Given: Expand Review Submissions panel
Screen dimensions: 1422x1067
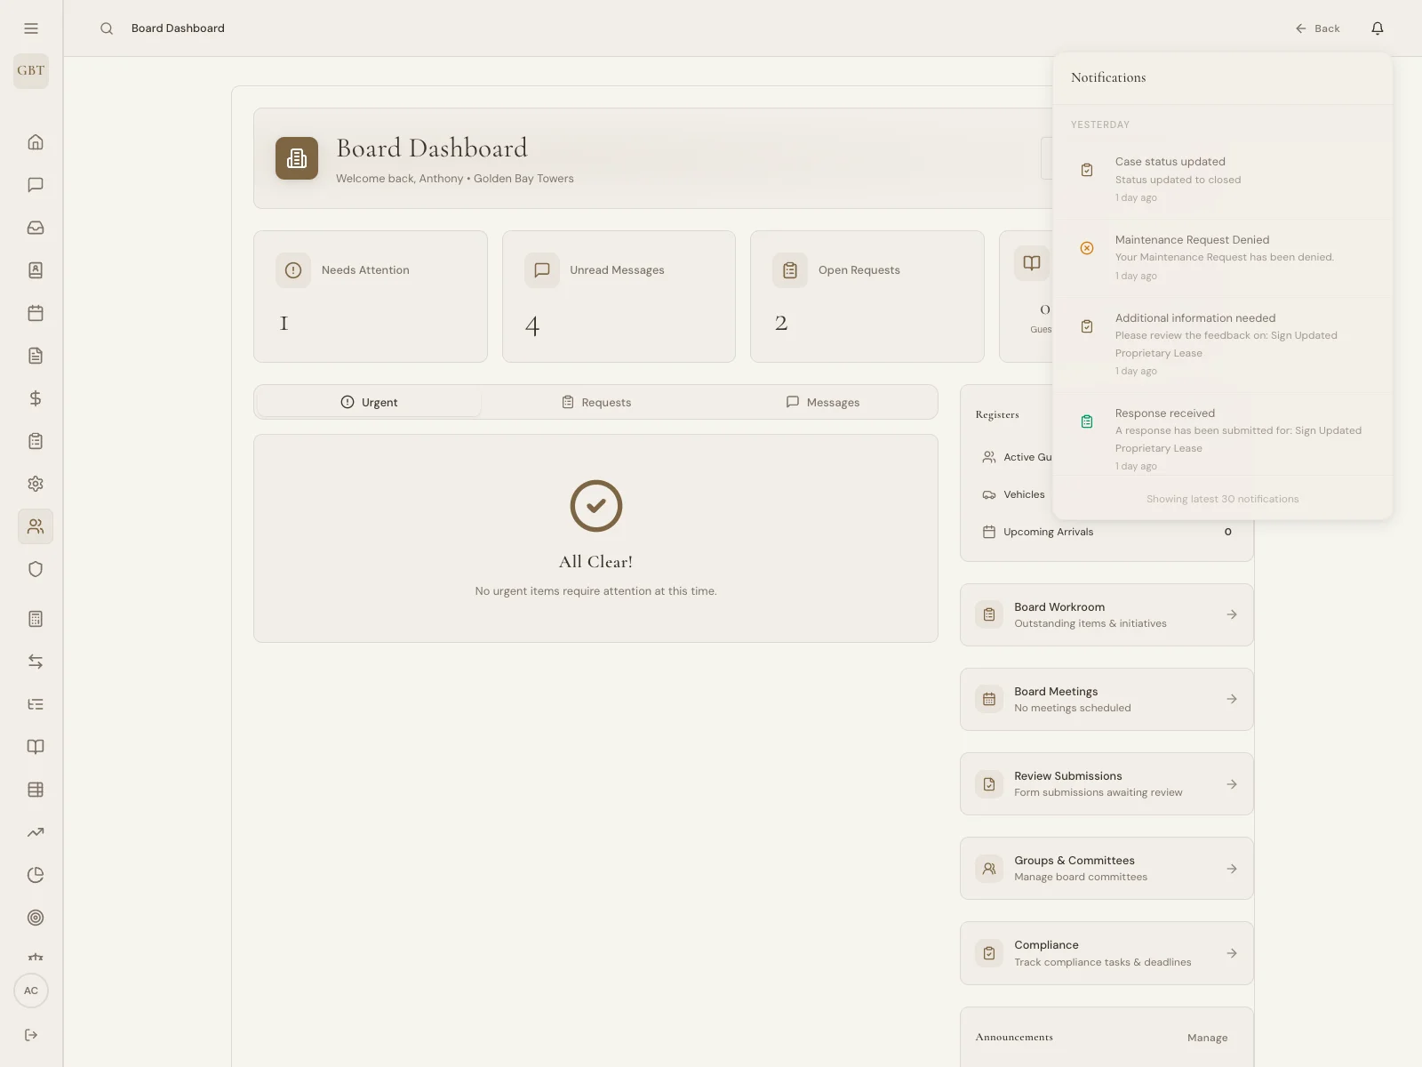Looking at the screenshot, I should 1106,783.
